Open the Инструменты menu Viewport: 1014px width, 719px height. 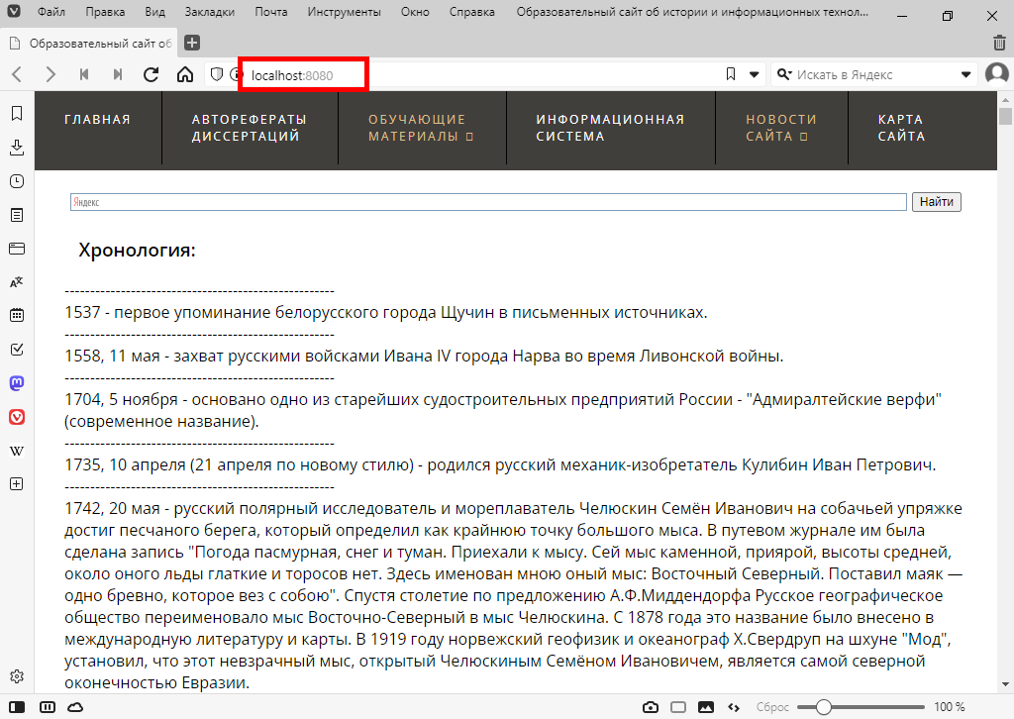pos(344,13)
